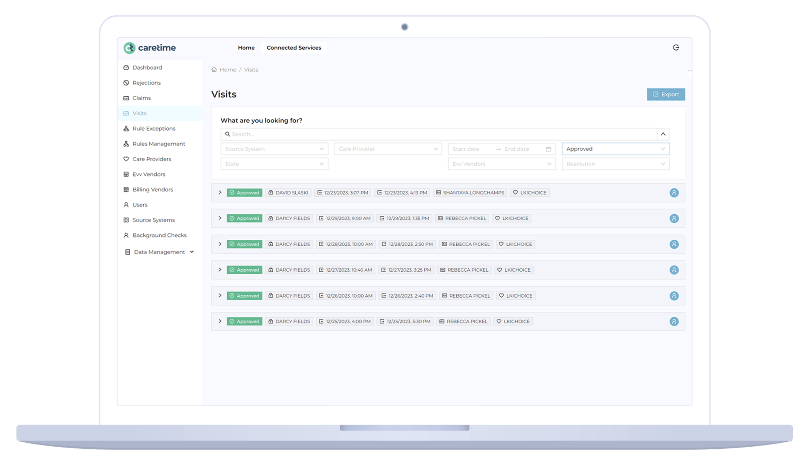This screenshot has height=469, width=809.
Task: Open Rule Exceptions page
Action: 160,129
